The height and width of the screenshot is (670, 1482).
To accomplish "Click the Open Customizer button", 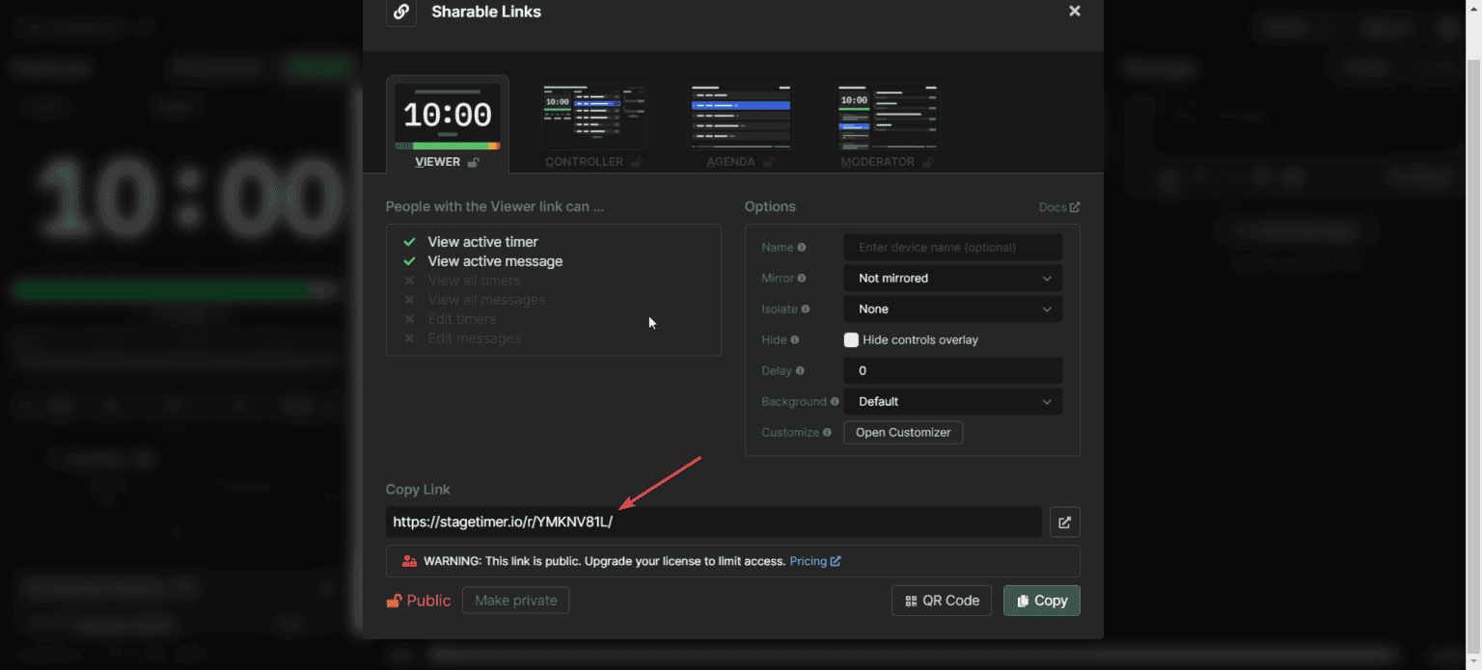I will pyautogui.click(x=902, y=432).
